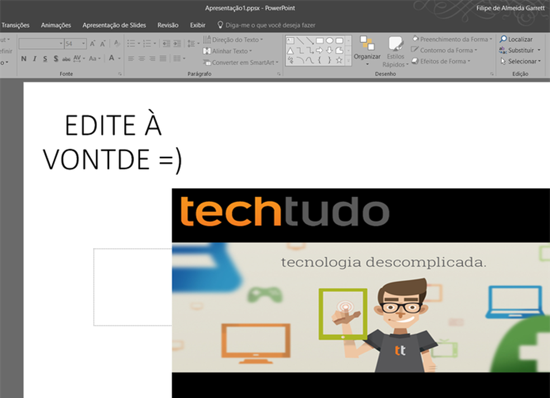Open character spacing AV dropdown

tap(79, 59)
